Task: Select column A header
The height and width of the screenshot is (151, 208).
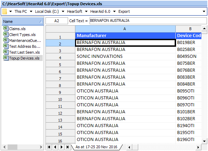Action: (125, 29)
